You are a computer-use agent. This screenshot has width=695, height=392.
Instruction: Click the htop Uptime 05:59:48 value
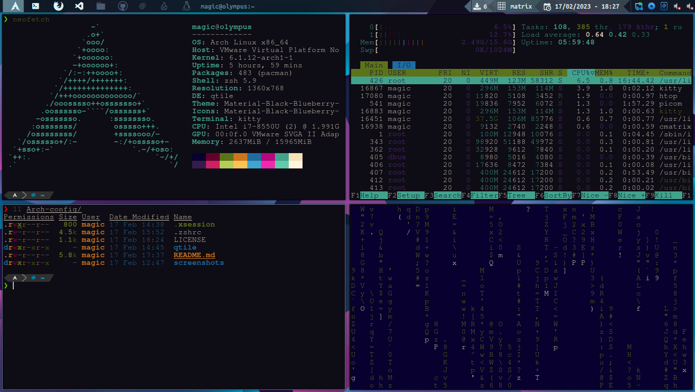click(x=576, y=42)
